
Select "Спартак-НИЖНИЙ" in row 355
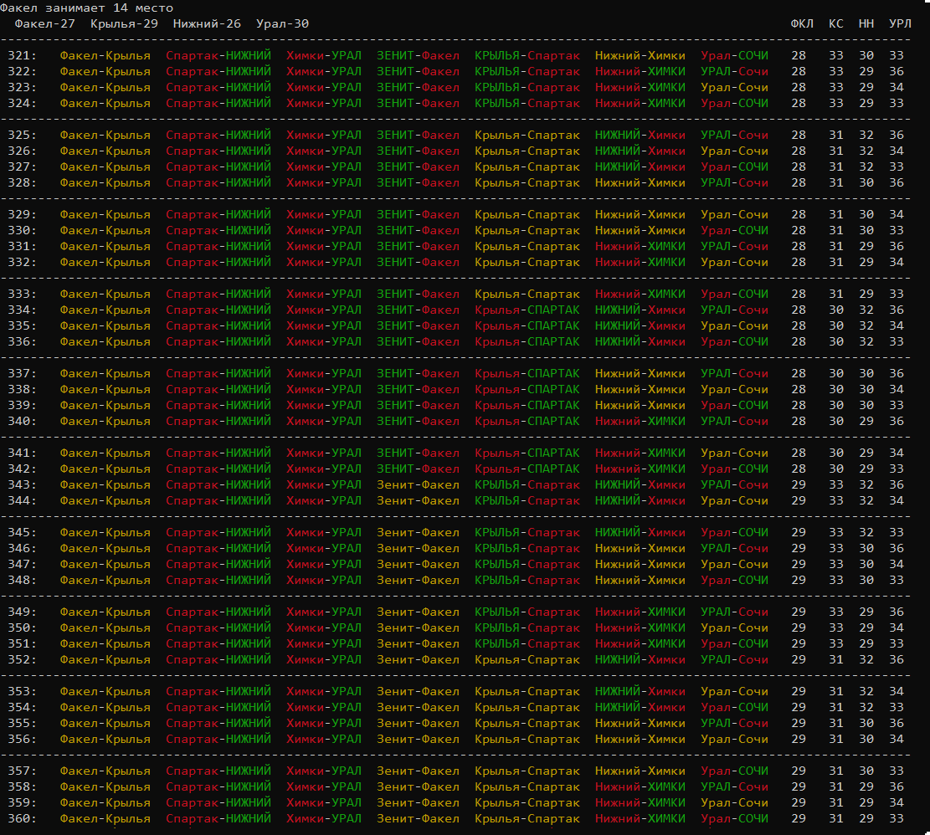click(218, 724)
